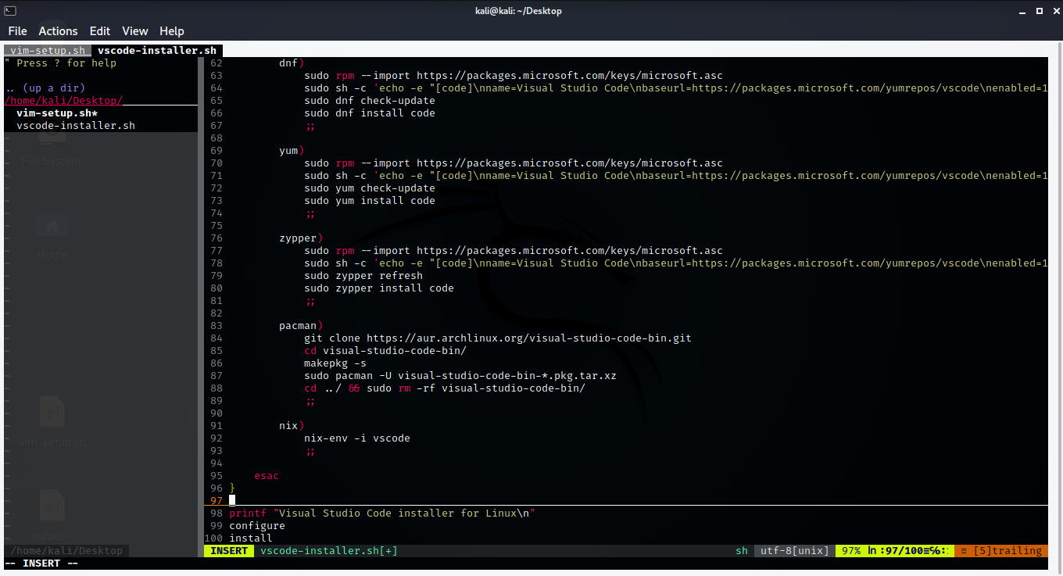Click the configure line 99
This screenshot has height=576, width=1063.
[257, 526]
